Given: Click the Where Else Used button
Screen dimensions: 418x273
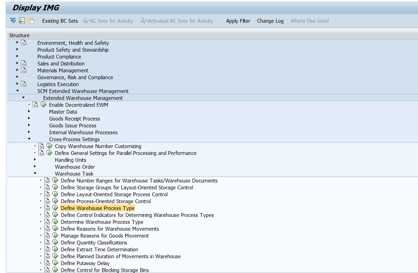Looking at the screenshot, I should pos(309,21).
